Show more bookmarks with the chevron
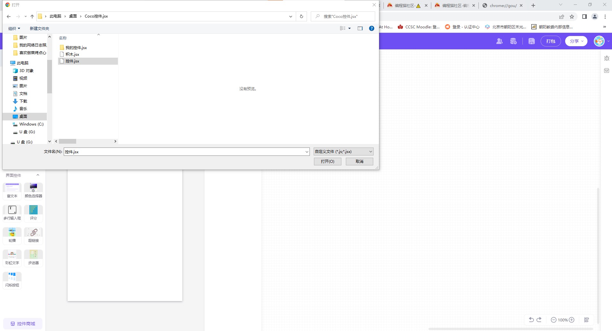Screen dimensions: 612x331 [x=605, y=27]
